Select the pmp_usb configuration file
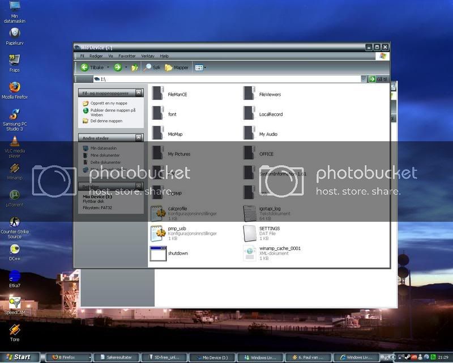 [183, 233]
